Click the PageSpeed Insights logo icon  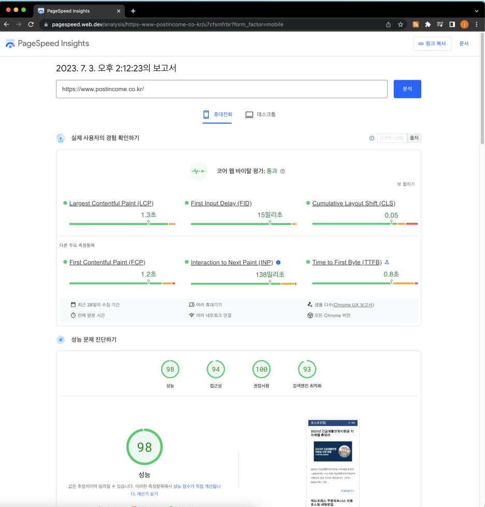(10, 44)
